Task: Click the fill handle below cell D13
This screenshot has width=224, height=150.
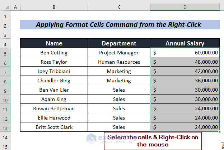Action: [219, 132]
